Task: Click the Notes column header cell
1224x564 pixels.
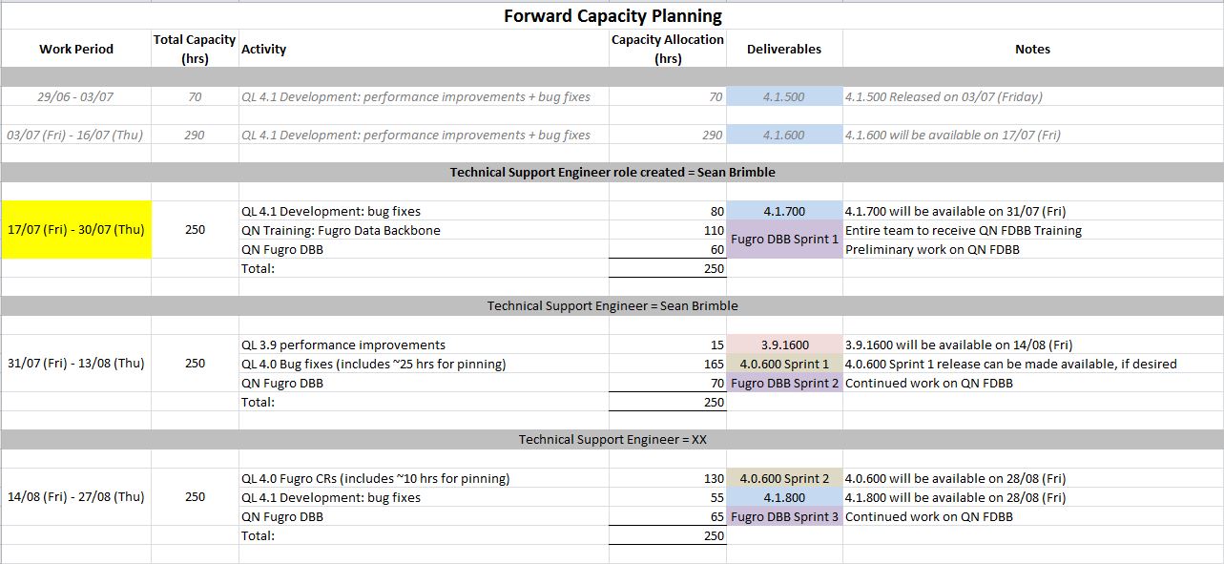Action: click(x=1032, y=49)
